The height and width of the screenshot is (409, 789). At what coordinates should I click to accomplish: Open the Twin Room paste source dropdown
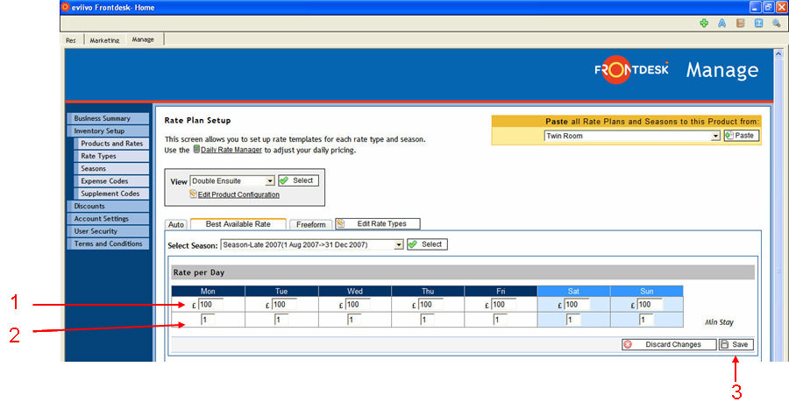tap(715, 137)
